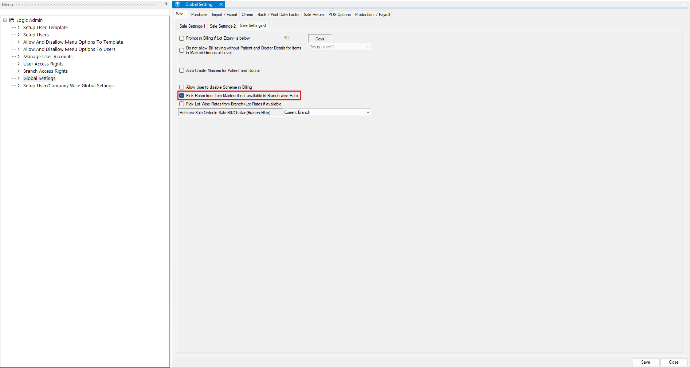Click the Logic Admin folder icon
Screen dimensions: 690x368
point(12,20)
